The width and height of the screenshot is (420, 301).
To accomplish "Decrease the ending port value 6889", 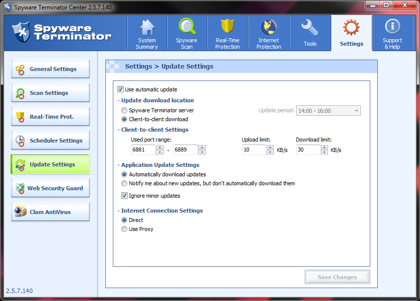I will click(202, 152).
